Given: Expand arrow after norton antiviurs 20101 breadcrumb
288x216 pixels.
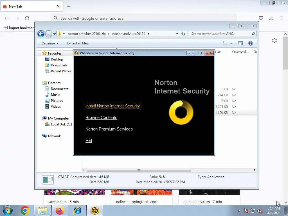Looking at the screenshot, I should pos(148,34).
